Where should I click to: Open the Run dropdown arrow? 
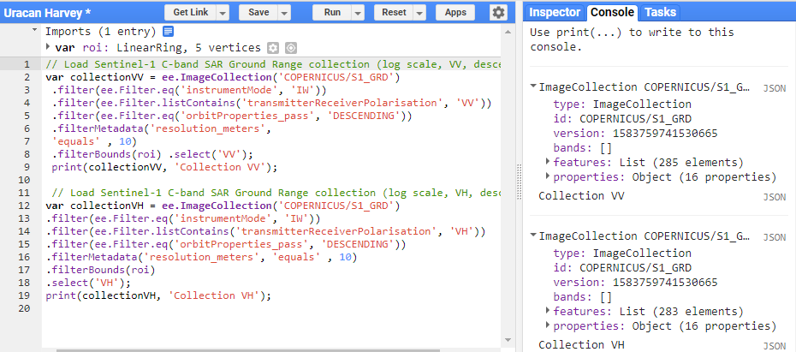point(359,13)
